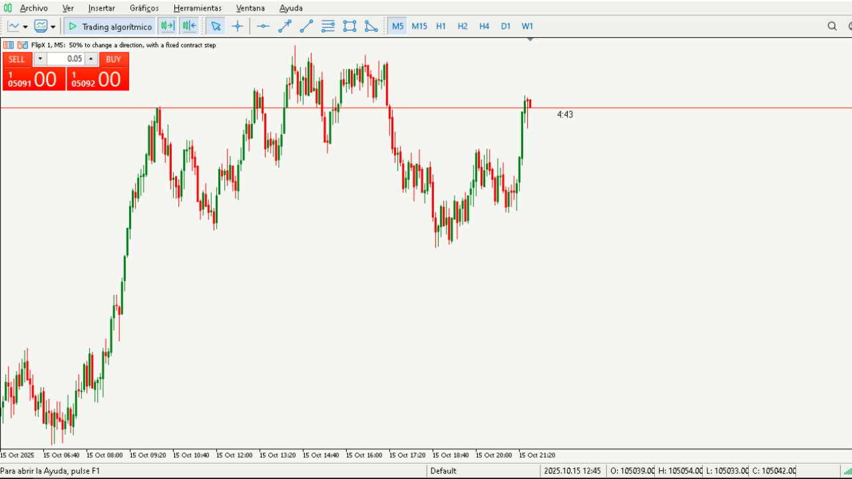852x479 pixels.
Task: Toggle the Trading algorítmico button
Action: point(109,26)
